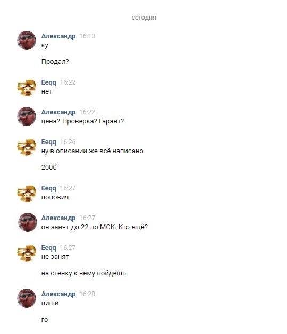Click Eeqq's golden avatar at 16:22

click(x=27, y=88)
